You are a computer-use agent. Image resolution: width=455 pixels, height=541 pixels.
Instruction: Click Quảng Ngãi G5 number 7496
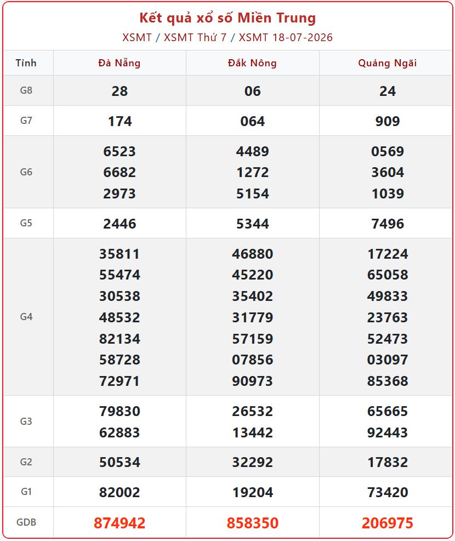pos(388,224)
